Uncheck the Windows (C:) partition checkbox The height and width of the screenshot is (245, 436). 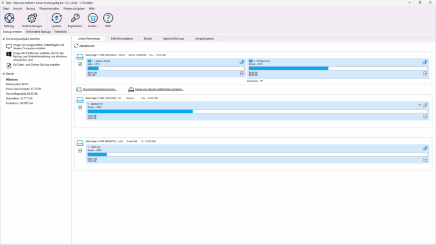point(425,73)
